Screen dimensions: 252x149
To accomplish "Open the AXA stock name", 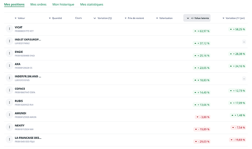I will point(18,64).
